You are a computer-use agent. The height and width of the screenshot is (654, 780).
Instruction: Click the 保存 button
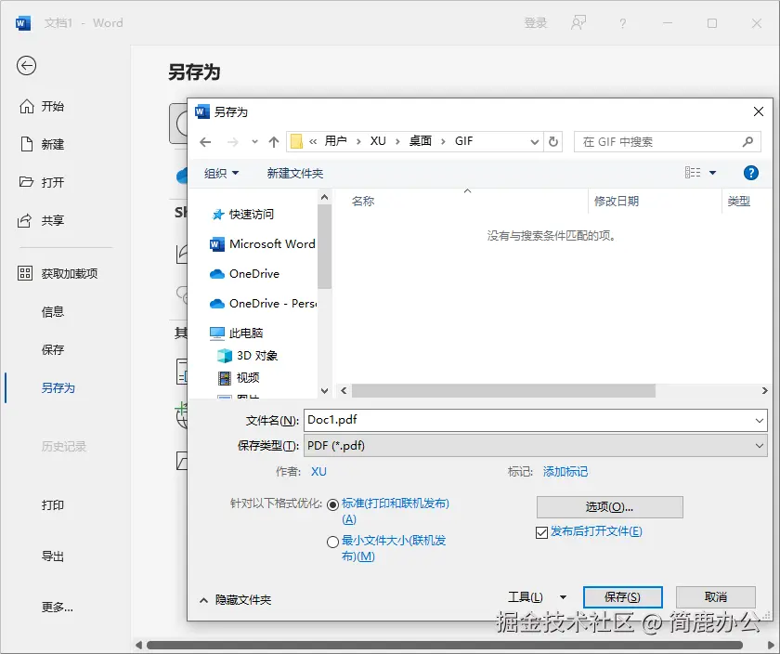[x=622, y=596]
